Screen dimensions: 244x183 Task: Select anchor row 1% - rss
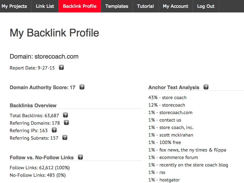click(157, 172)
